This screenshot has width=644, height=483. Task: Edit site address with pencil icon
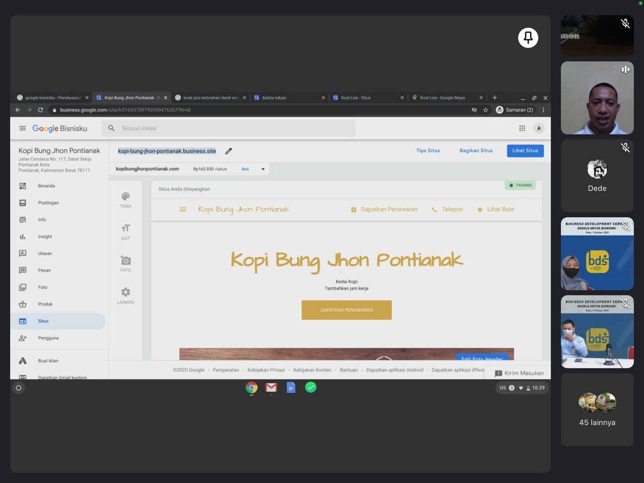click(228, 151)
